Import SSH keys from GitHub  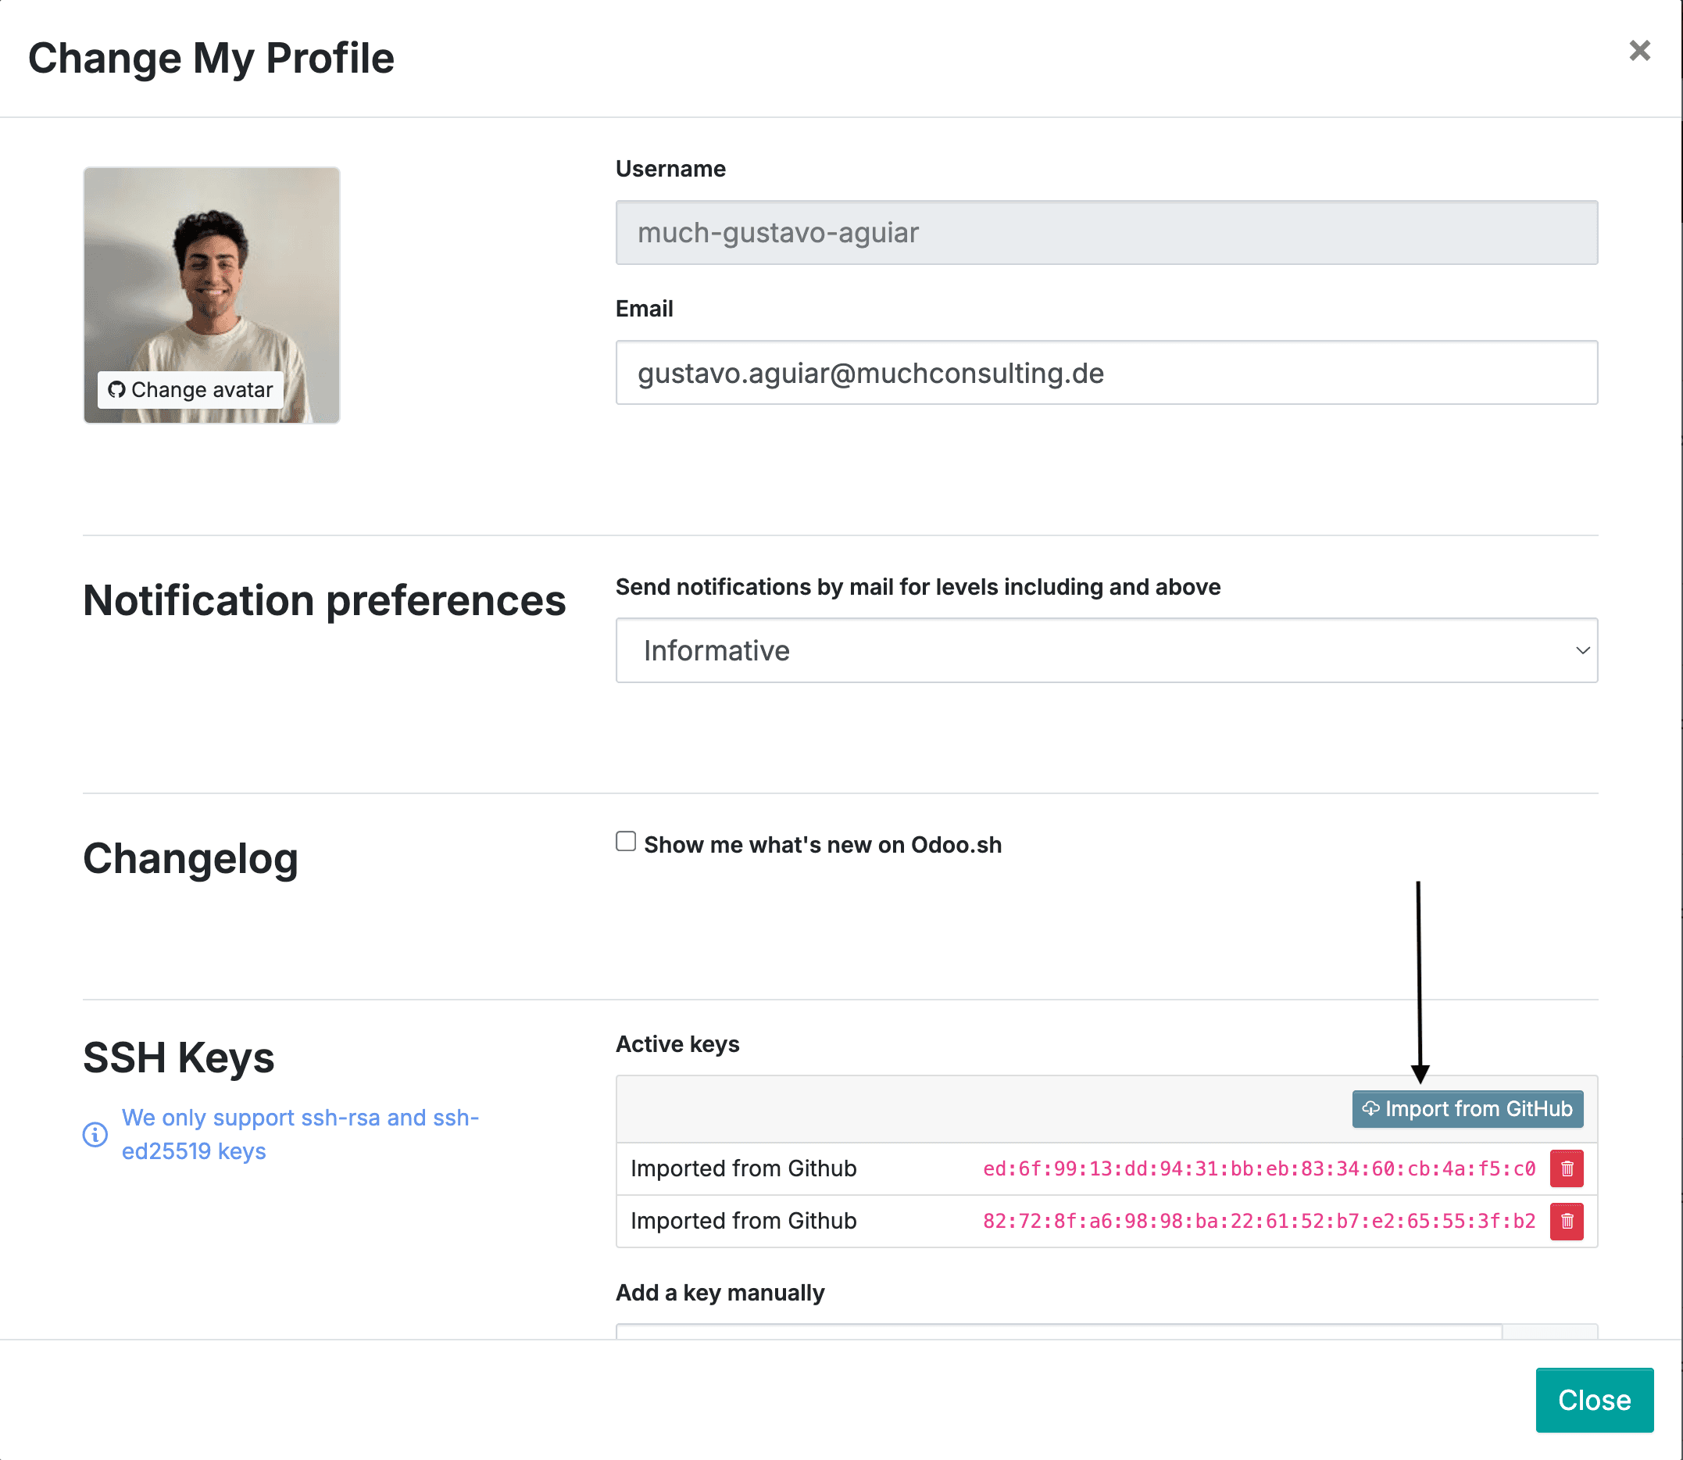[x=1467, y=1109]
